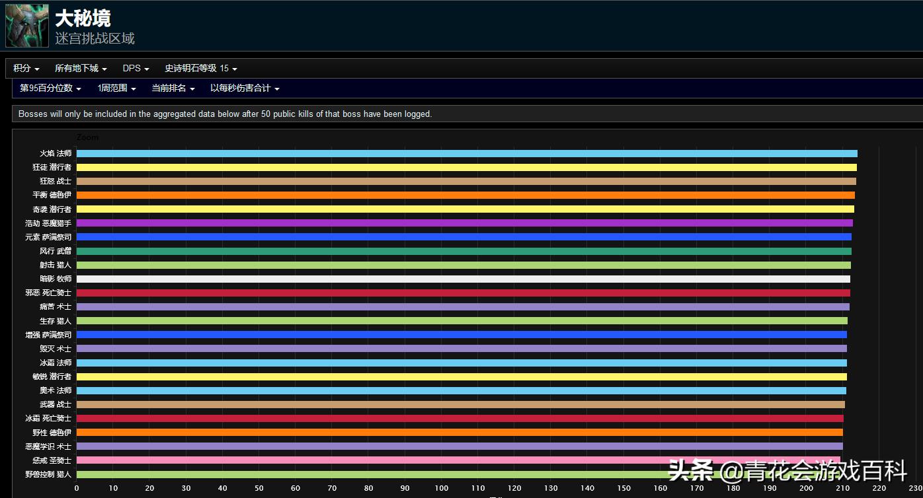This screenshot has width=923, height=498.
Task: Select the 生存 猎人 row label
Action: click(56, 321)
